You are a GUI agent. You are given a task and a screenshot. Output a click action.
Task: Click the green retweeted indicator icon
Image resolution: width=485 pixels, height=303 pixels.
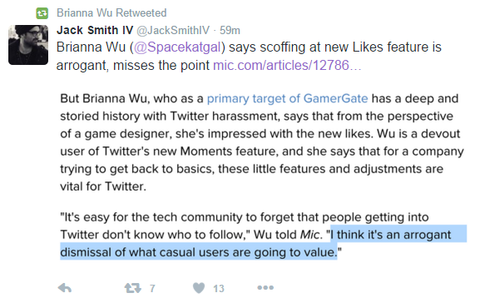(42, 13)
